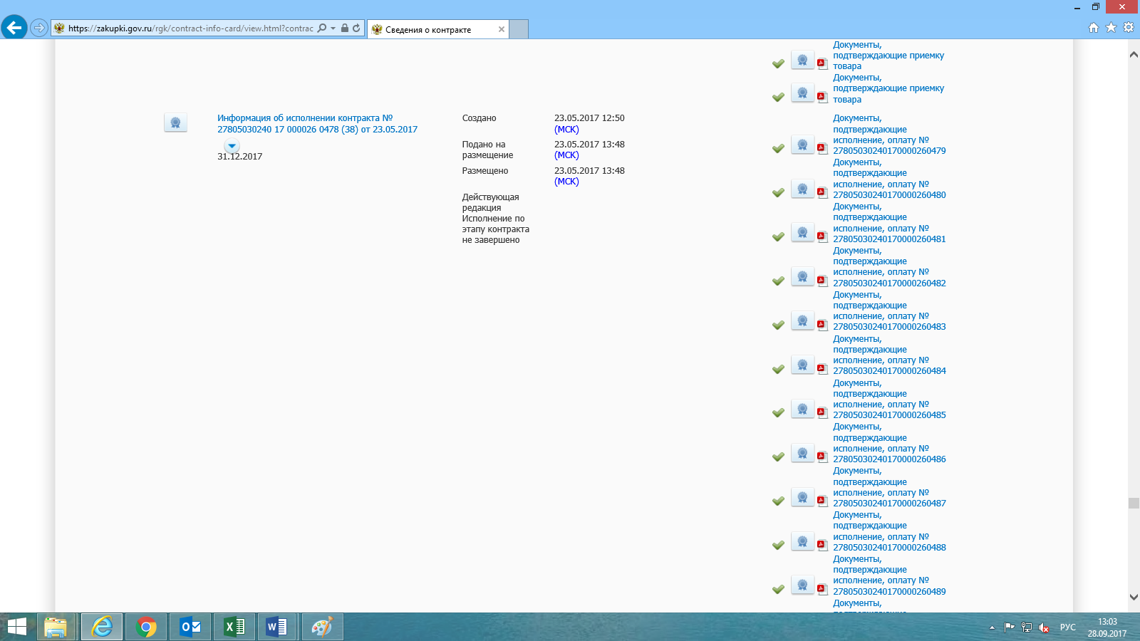This screenshot has width=1140, height=641.
Task: Open PDF icon for document 27805030240170000260487
Action: point(822,501)
